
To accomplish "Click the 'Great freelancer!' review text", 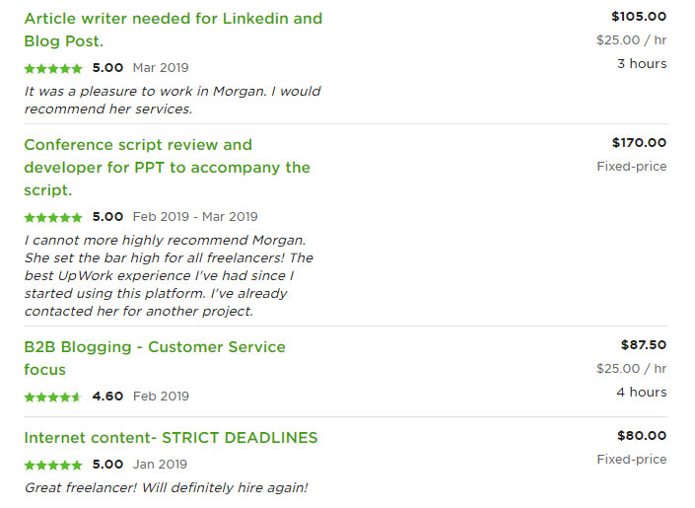I will pos(166,487).
